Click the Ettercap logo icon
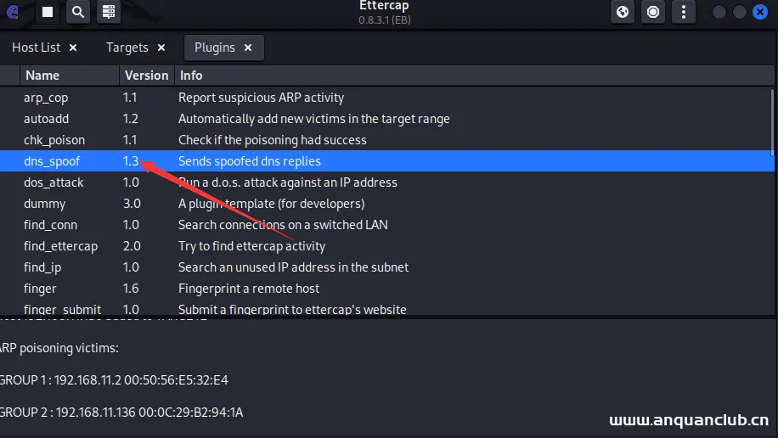 (x=11, y=12)
